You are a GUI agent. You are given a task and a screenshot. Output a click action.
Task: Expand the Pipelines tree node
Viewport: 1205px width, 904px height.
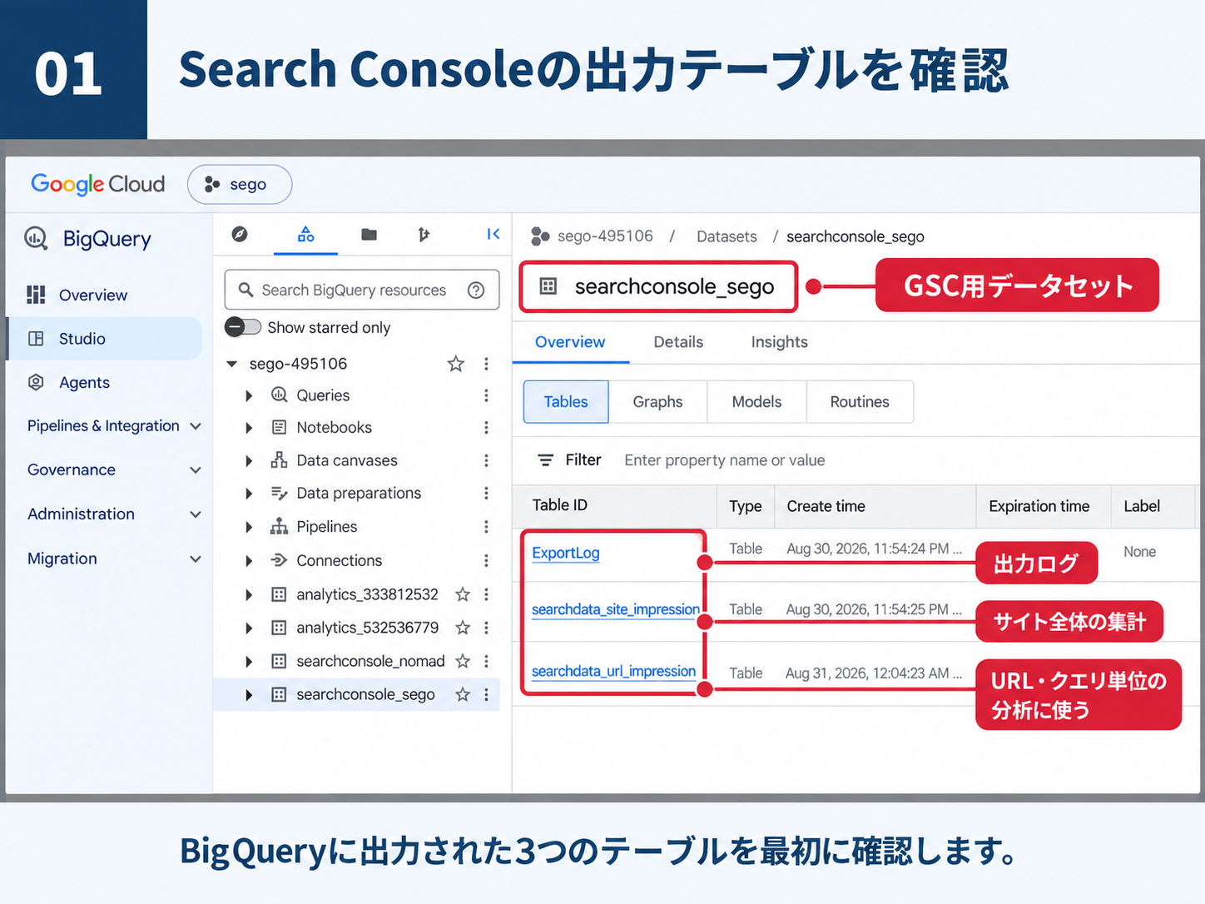tap(248, 527)
